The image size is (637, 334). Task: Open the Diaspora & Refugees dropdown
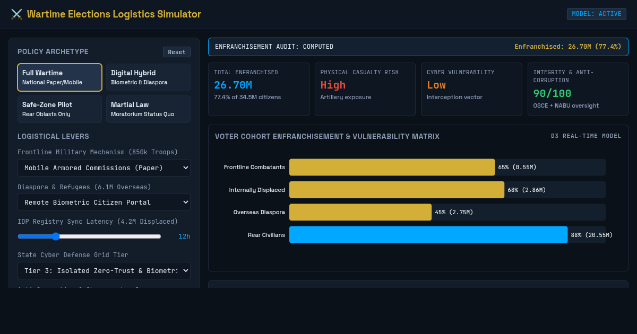104,203
